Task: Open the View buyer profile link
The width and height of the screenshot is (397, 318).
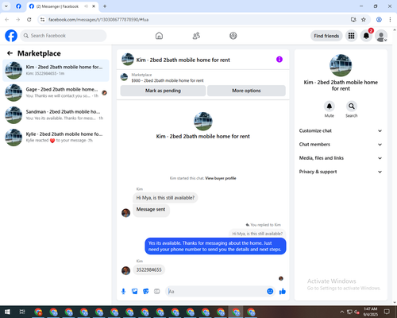Action: point(221,178)
